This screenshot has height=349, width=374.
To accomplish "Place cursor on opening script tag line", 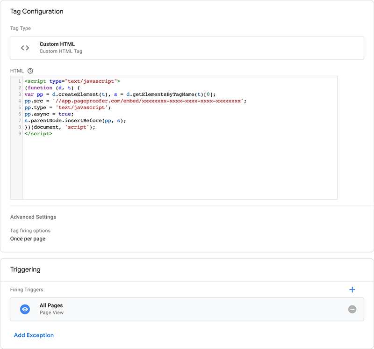I will pyautogui.click(x=72, y=81).
